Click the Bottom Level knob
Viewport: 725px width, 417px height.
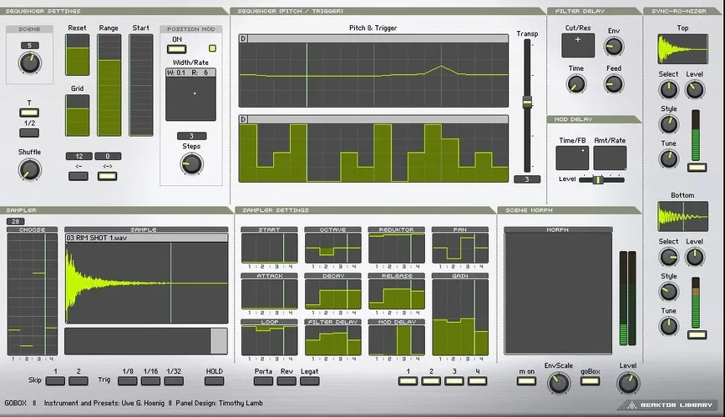tap(694, 257)
